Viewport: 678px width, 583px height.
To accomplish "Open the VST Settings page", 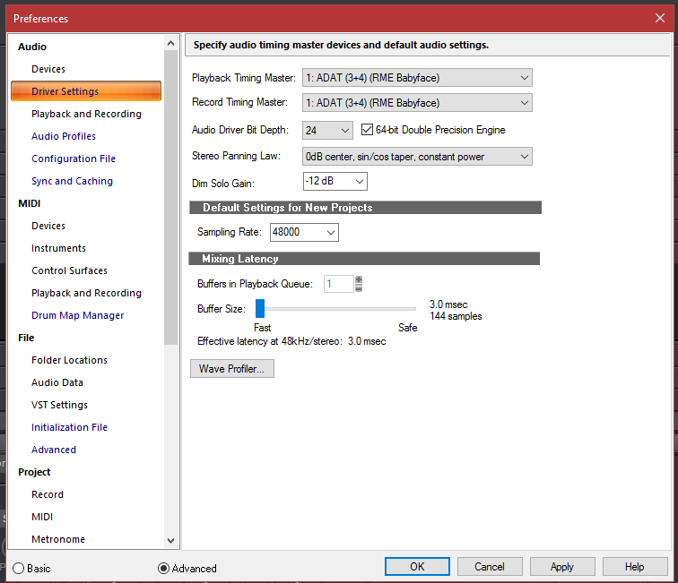I will click(59, 405).
